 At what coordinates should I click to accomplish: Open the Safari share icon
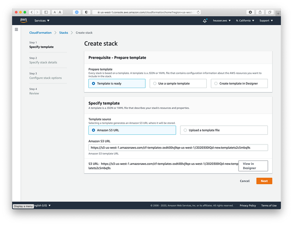click(x=260, y=12)
